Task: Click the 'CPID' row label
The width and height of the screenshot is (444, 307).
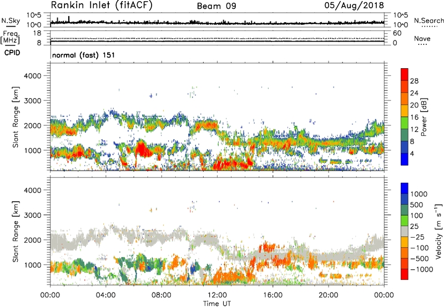Action: coord(12,53)
